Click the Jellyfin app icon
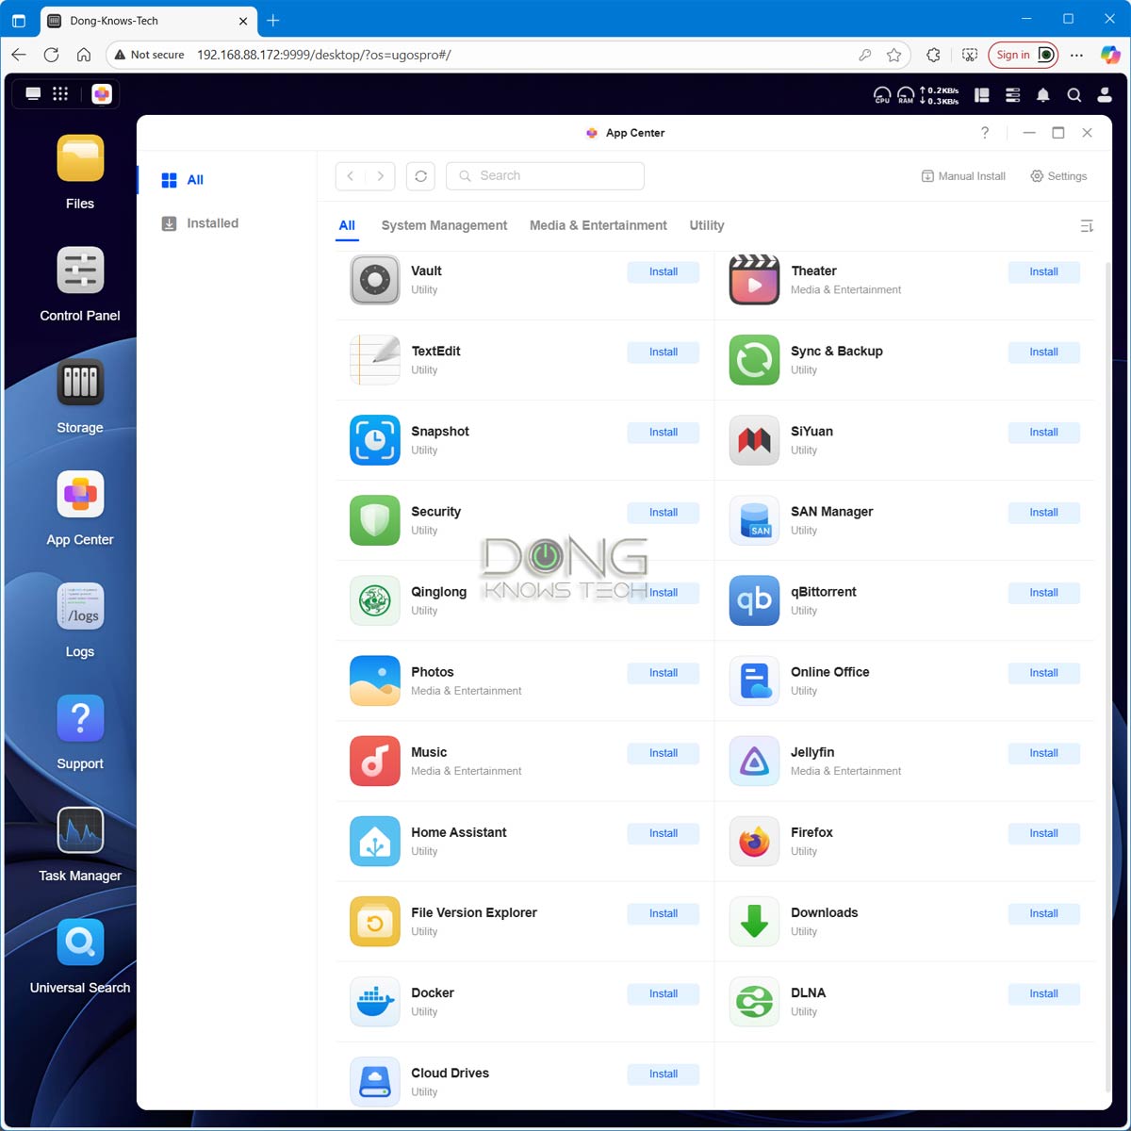Image resolution: width=1131 pixels, height=1131 pixels. [755, 761]
